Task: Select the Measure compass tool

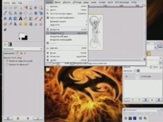Action: point(16,13)
